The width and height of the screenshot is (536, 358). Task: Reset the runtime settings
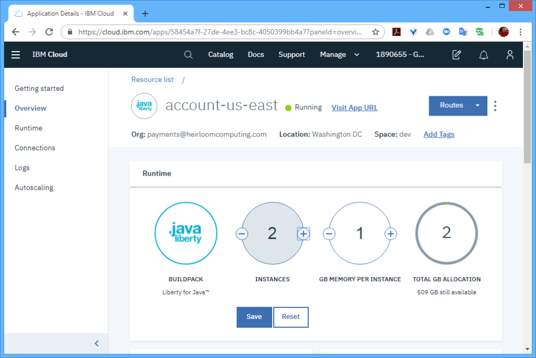(x=291, y=317)
